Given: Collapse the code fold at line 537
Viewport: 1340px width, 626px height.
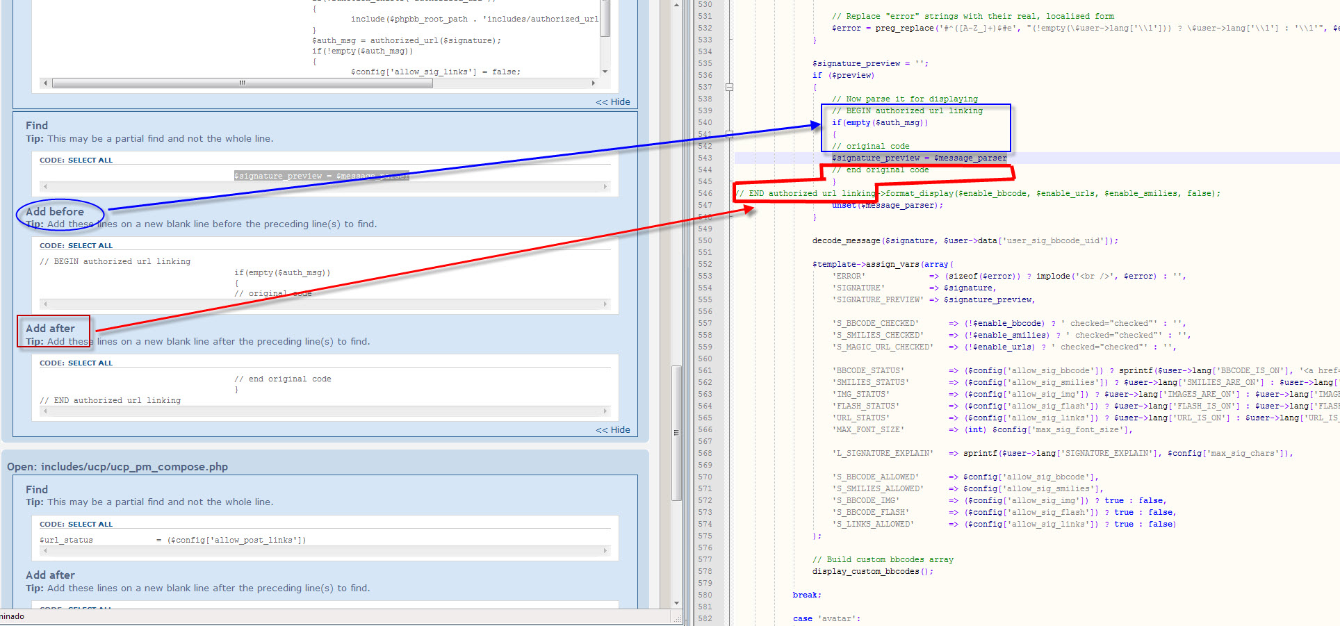Looking at the screenshot, I should tap(729, 88).
